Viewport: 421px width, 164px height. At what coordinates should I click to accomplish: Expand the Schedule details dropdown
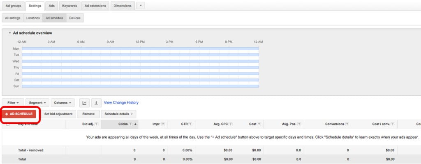pyautogui.click(x=119, y=114)
